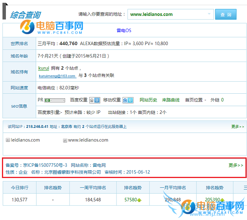This screenshot has height=220, width=247.
Task: Click the 首页位置 label
Action: [194, 100]
